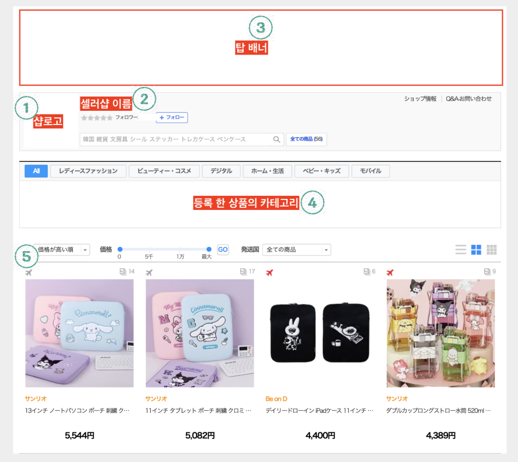Click red airplane icon on Be on D item
The height and width of the screenshot is (462, 518).
click(270, 273)
